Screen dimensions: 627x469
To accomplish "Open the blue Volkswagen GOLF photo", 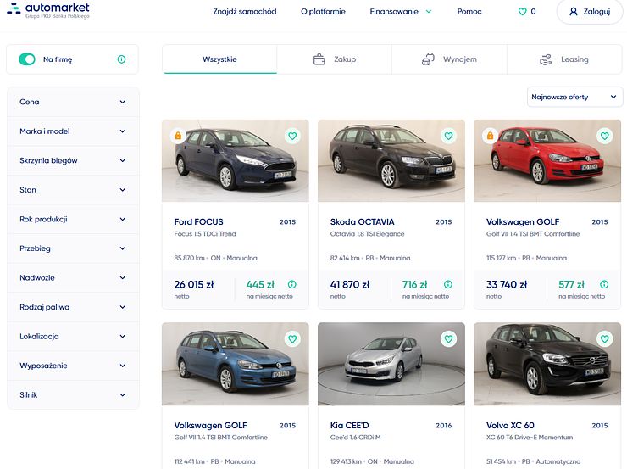I will [x=235, y=363].
